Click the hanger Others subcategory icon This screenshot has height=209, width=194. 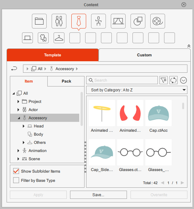click(x=59, y=38)
